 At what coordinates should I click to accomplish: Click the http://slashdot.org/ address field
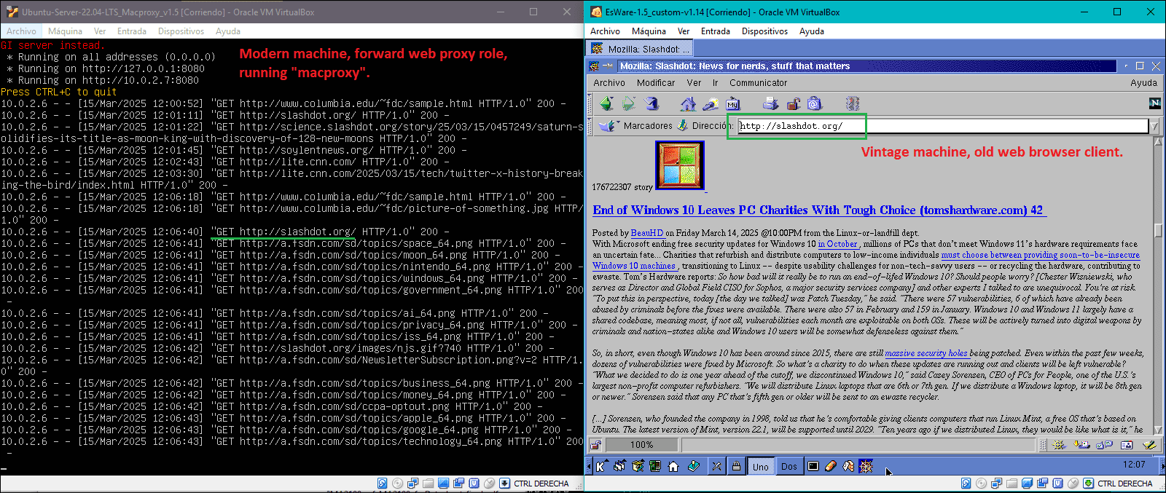pyautogui.click(x=943, y=126)
